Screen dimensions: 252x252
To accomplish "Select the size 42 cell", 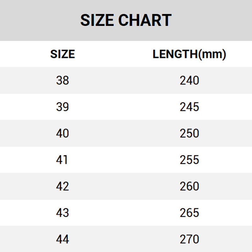I will point(62,186).
